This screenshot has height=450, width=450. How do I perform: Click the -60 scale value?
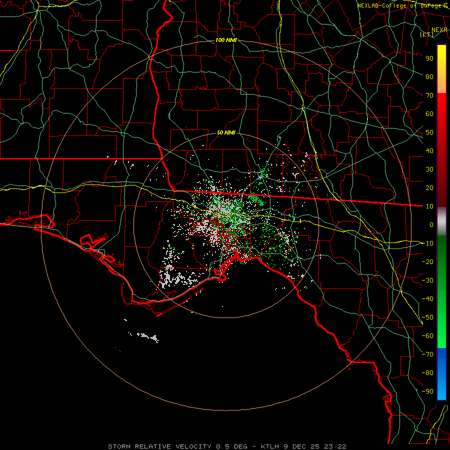[427, 336]
